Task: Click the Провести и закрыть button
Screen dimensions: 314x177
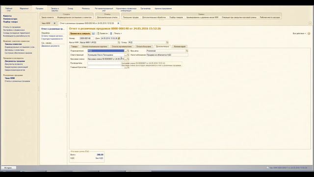Action: [80, 33]
